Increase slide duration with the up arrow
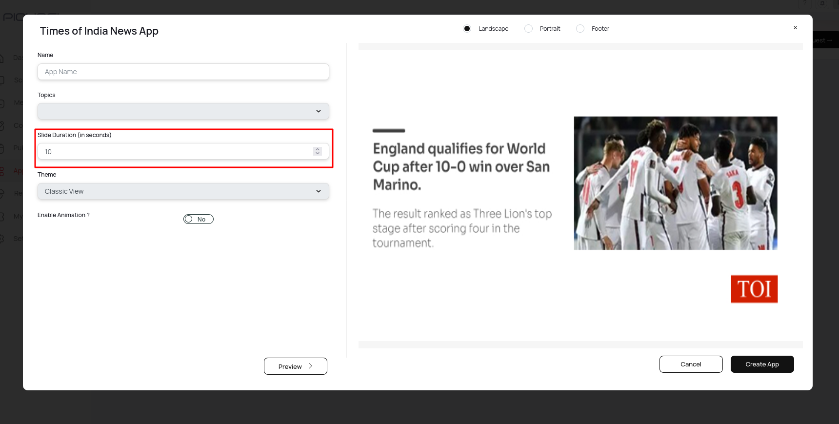 pos(318,149)
